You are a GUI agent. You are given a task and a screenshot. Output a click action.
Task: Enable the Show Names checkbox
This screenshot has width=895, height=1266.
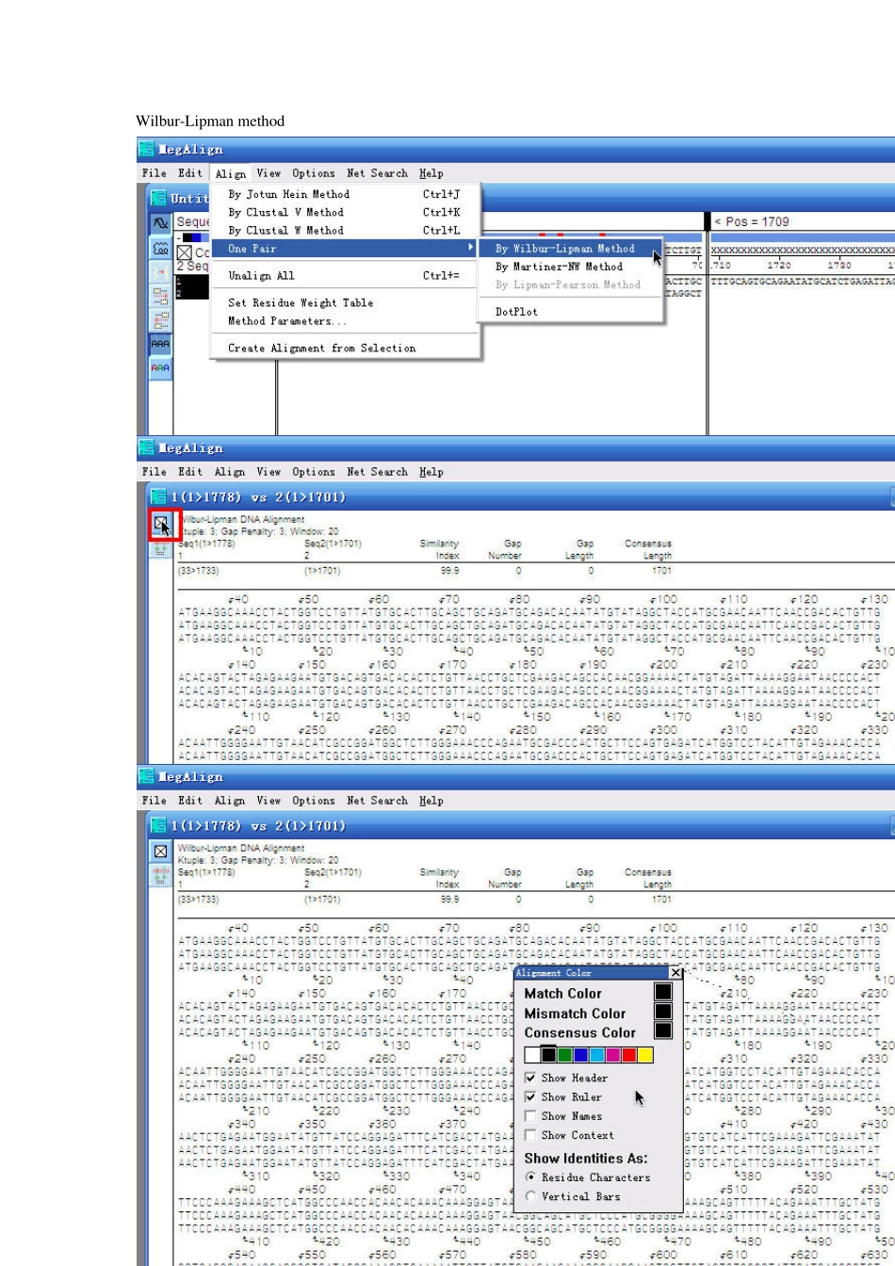[531, 1116]
